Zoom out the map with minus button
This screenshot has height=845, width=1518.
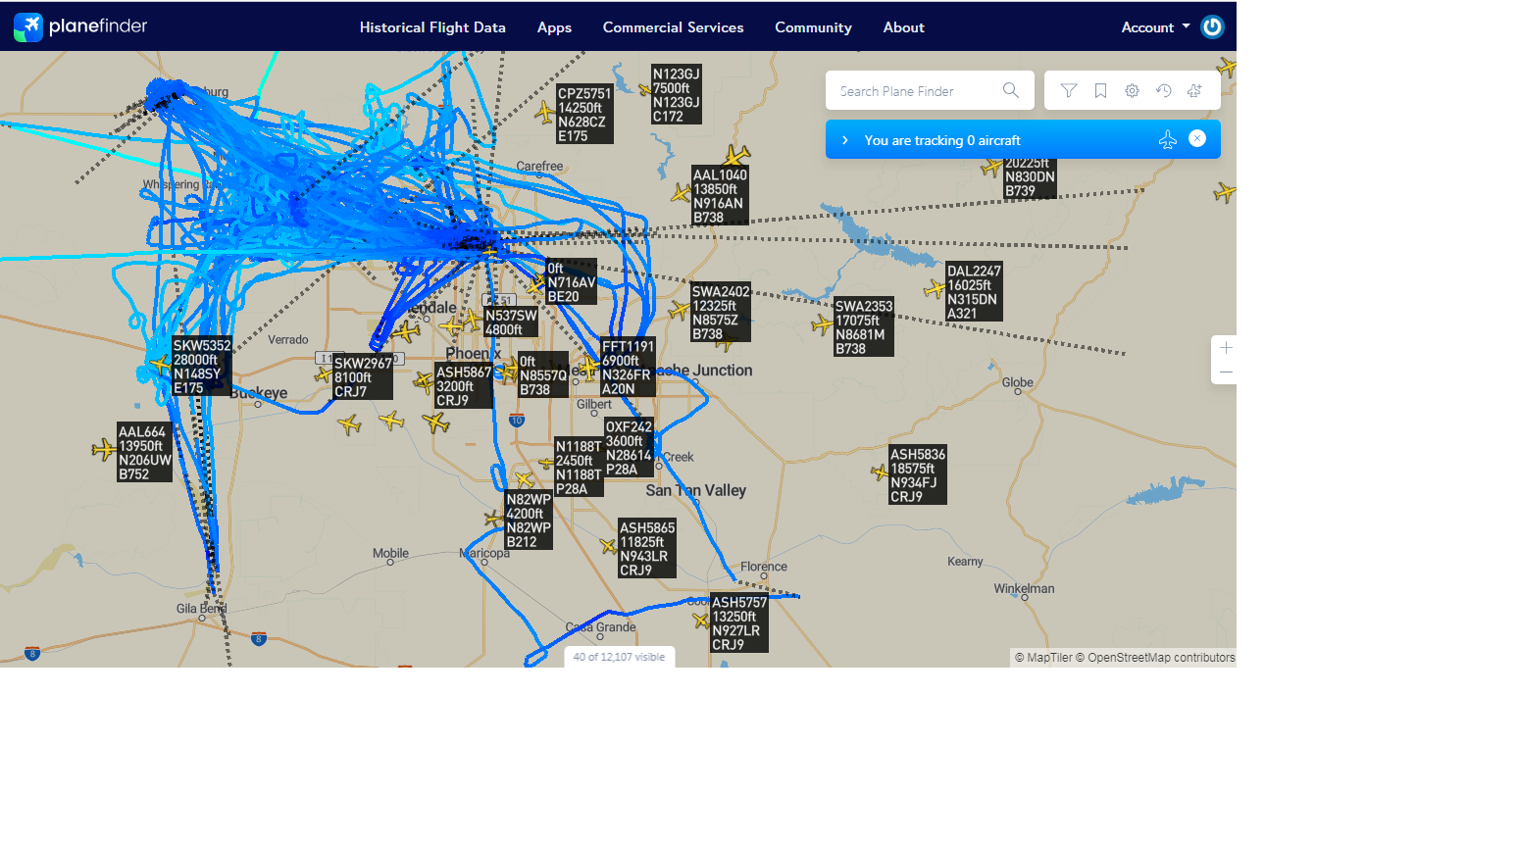(x=1226, y=373)
